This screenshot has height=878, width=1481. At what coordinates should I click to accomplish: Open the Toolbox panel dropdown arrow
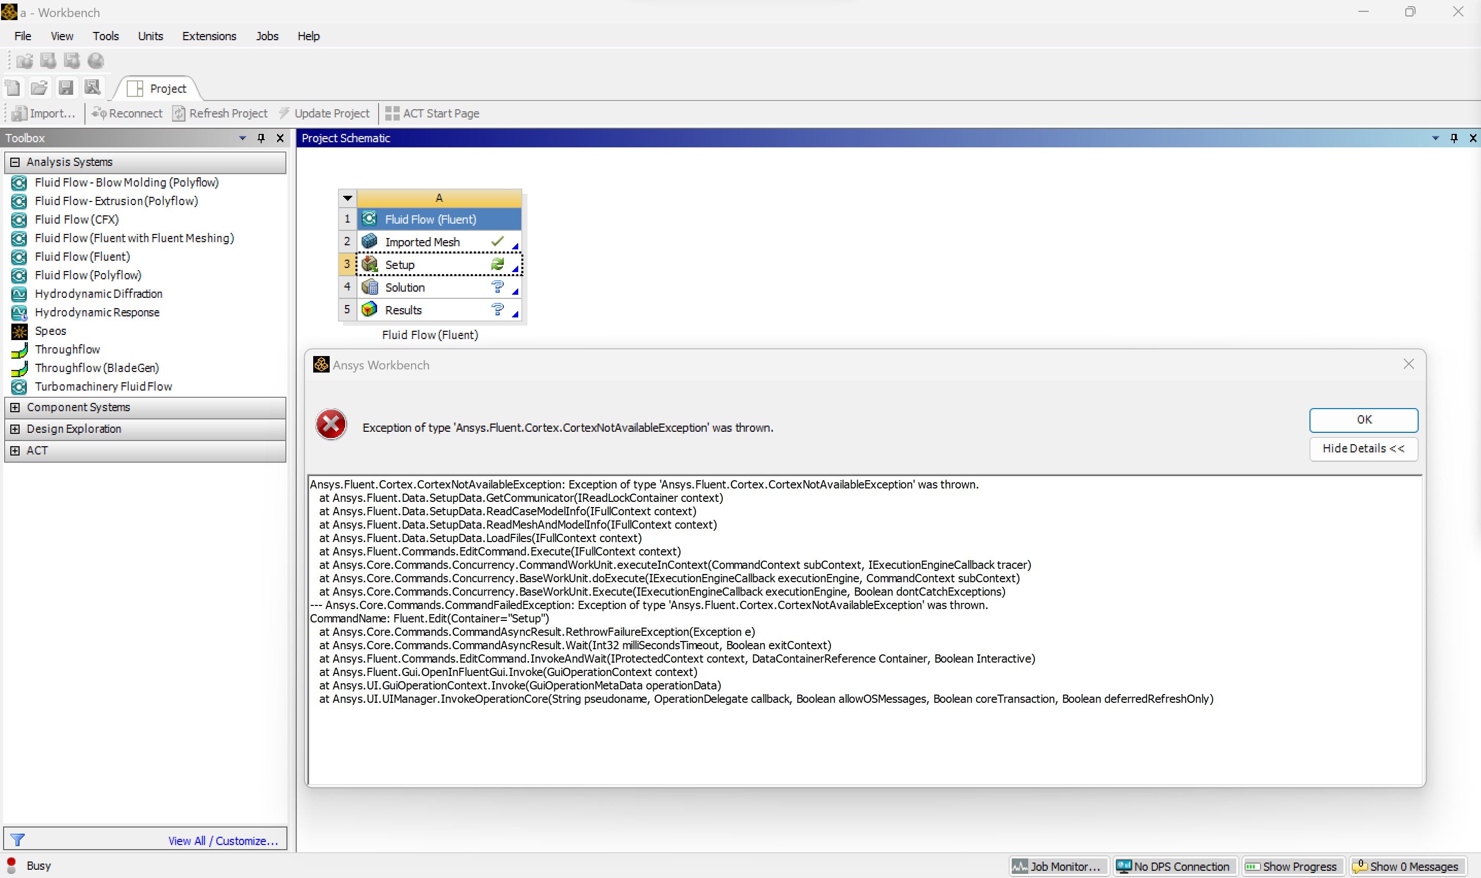242,138
